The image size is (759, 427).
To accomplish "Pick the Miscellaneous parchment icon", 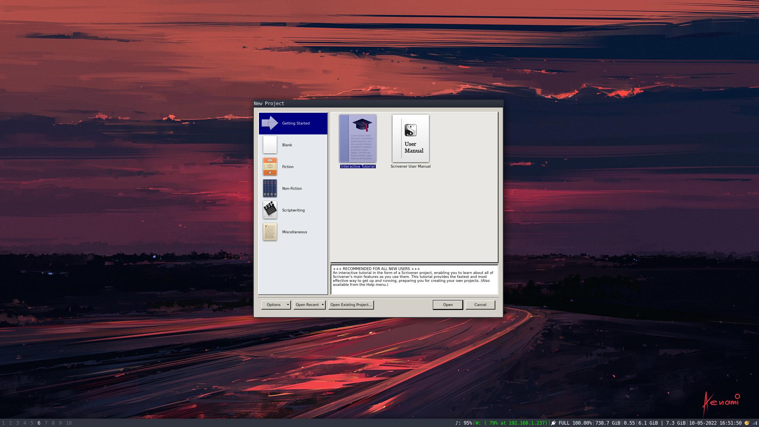I will [270, 232].
